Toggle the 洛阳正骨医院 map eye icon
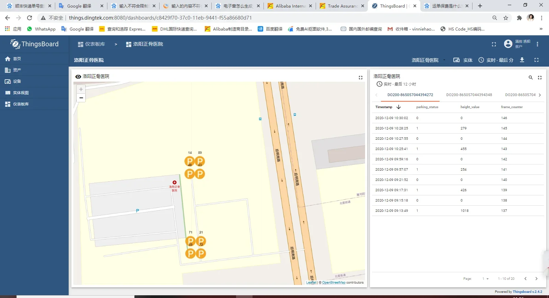The height and width of the screenshot is (298, 549). (x=78, y=77)
